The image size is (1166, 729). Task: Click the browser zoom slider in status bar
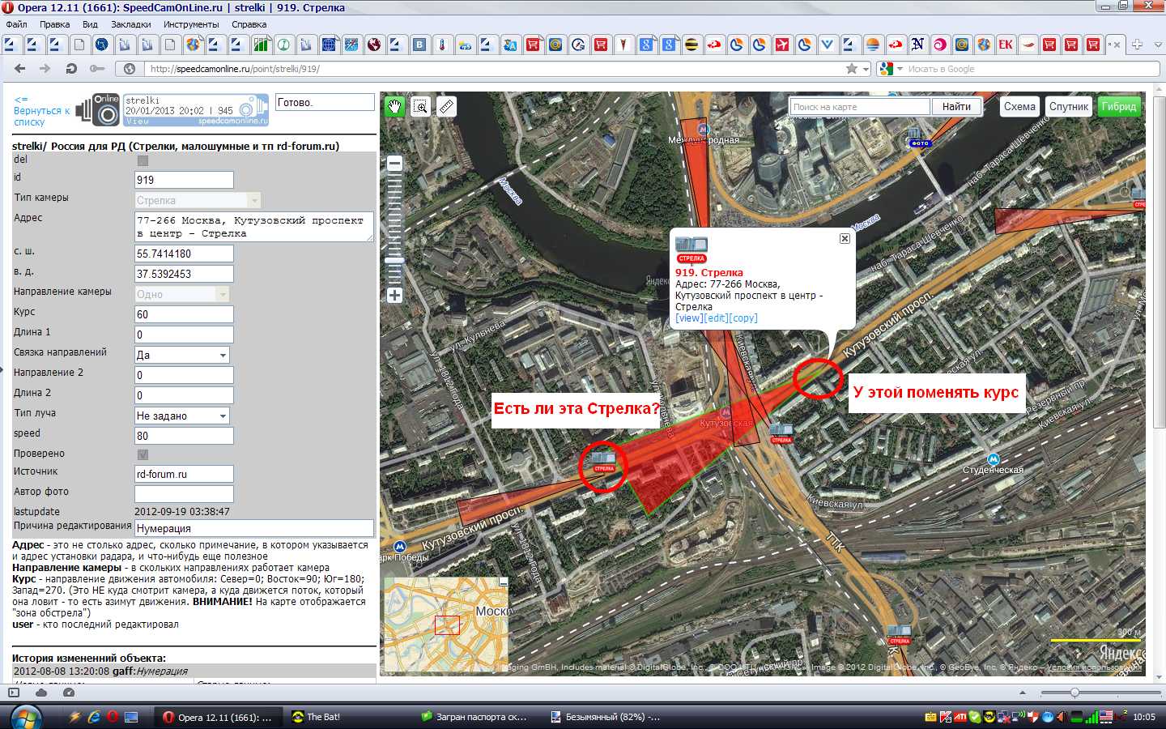tap(1075, 693)
